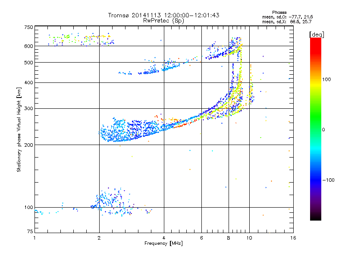Click the phase colorbar gradient
Screen dimensions: 345x259
click(316, 129)
